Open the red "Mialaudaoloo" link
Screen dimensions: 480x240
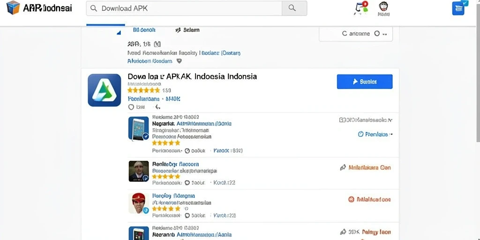click(374, 199)
